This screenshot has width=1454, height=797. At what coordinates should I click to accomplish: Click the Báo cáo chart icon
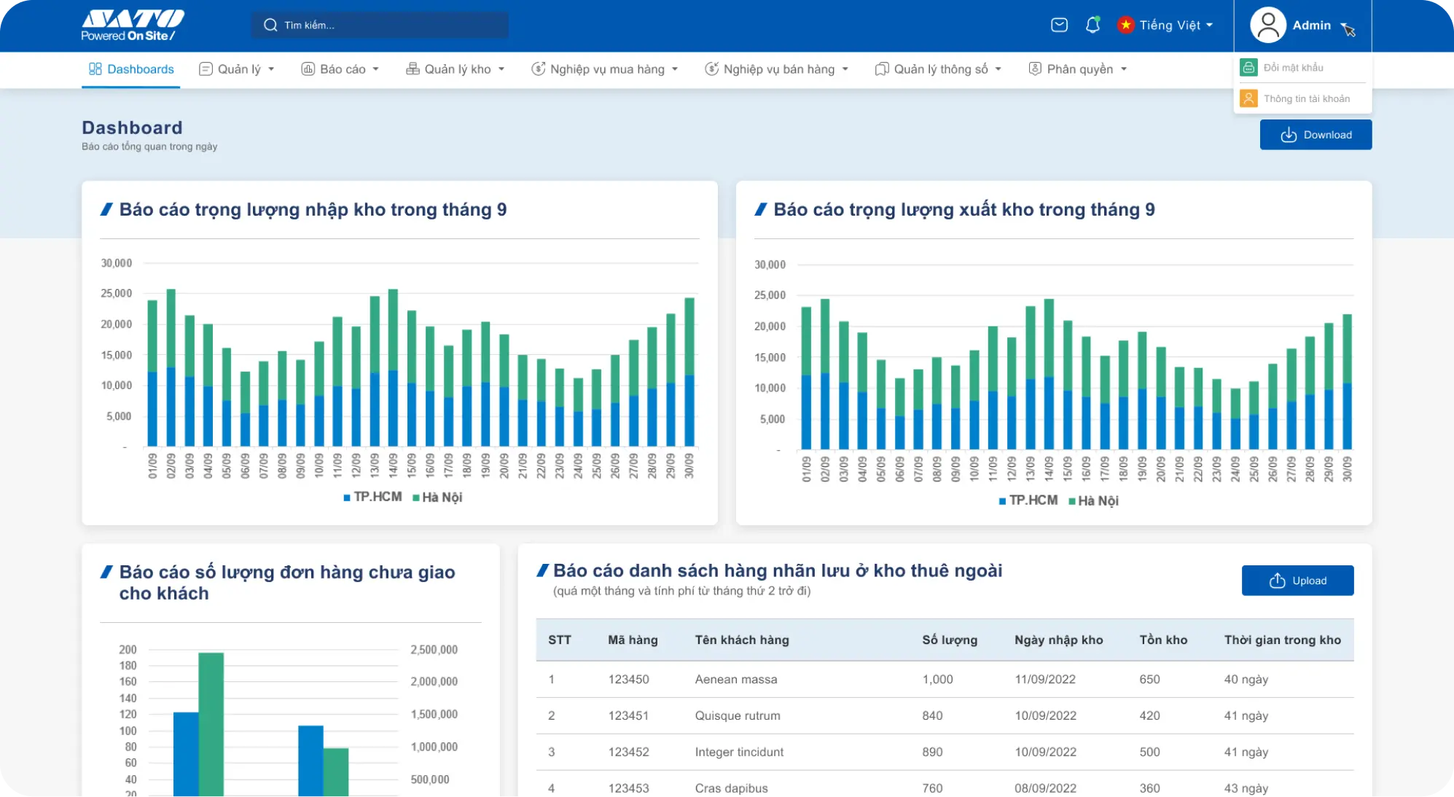[x=308, y=68]
